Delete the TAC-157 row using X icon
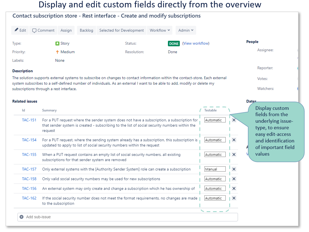This screenshot has height=232, width=309. coord(234,169)
